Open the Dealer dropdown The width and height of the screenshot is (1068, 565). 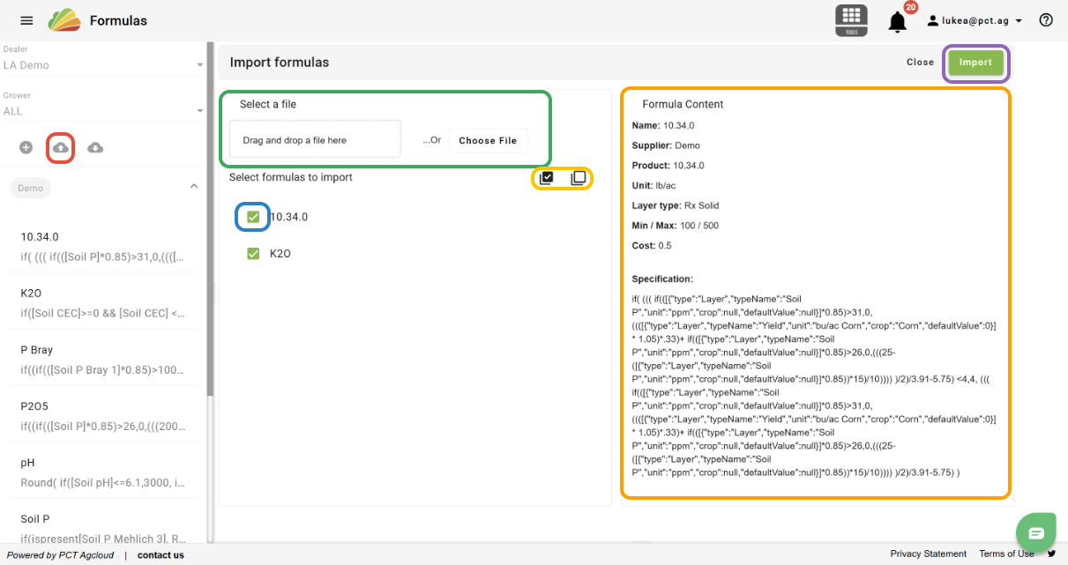(x=102, y=65)
